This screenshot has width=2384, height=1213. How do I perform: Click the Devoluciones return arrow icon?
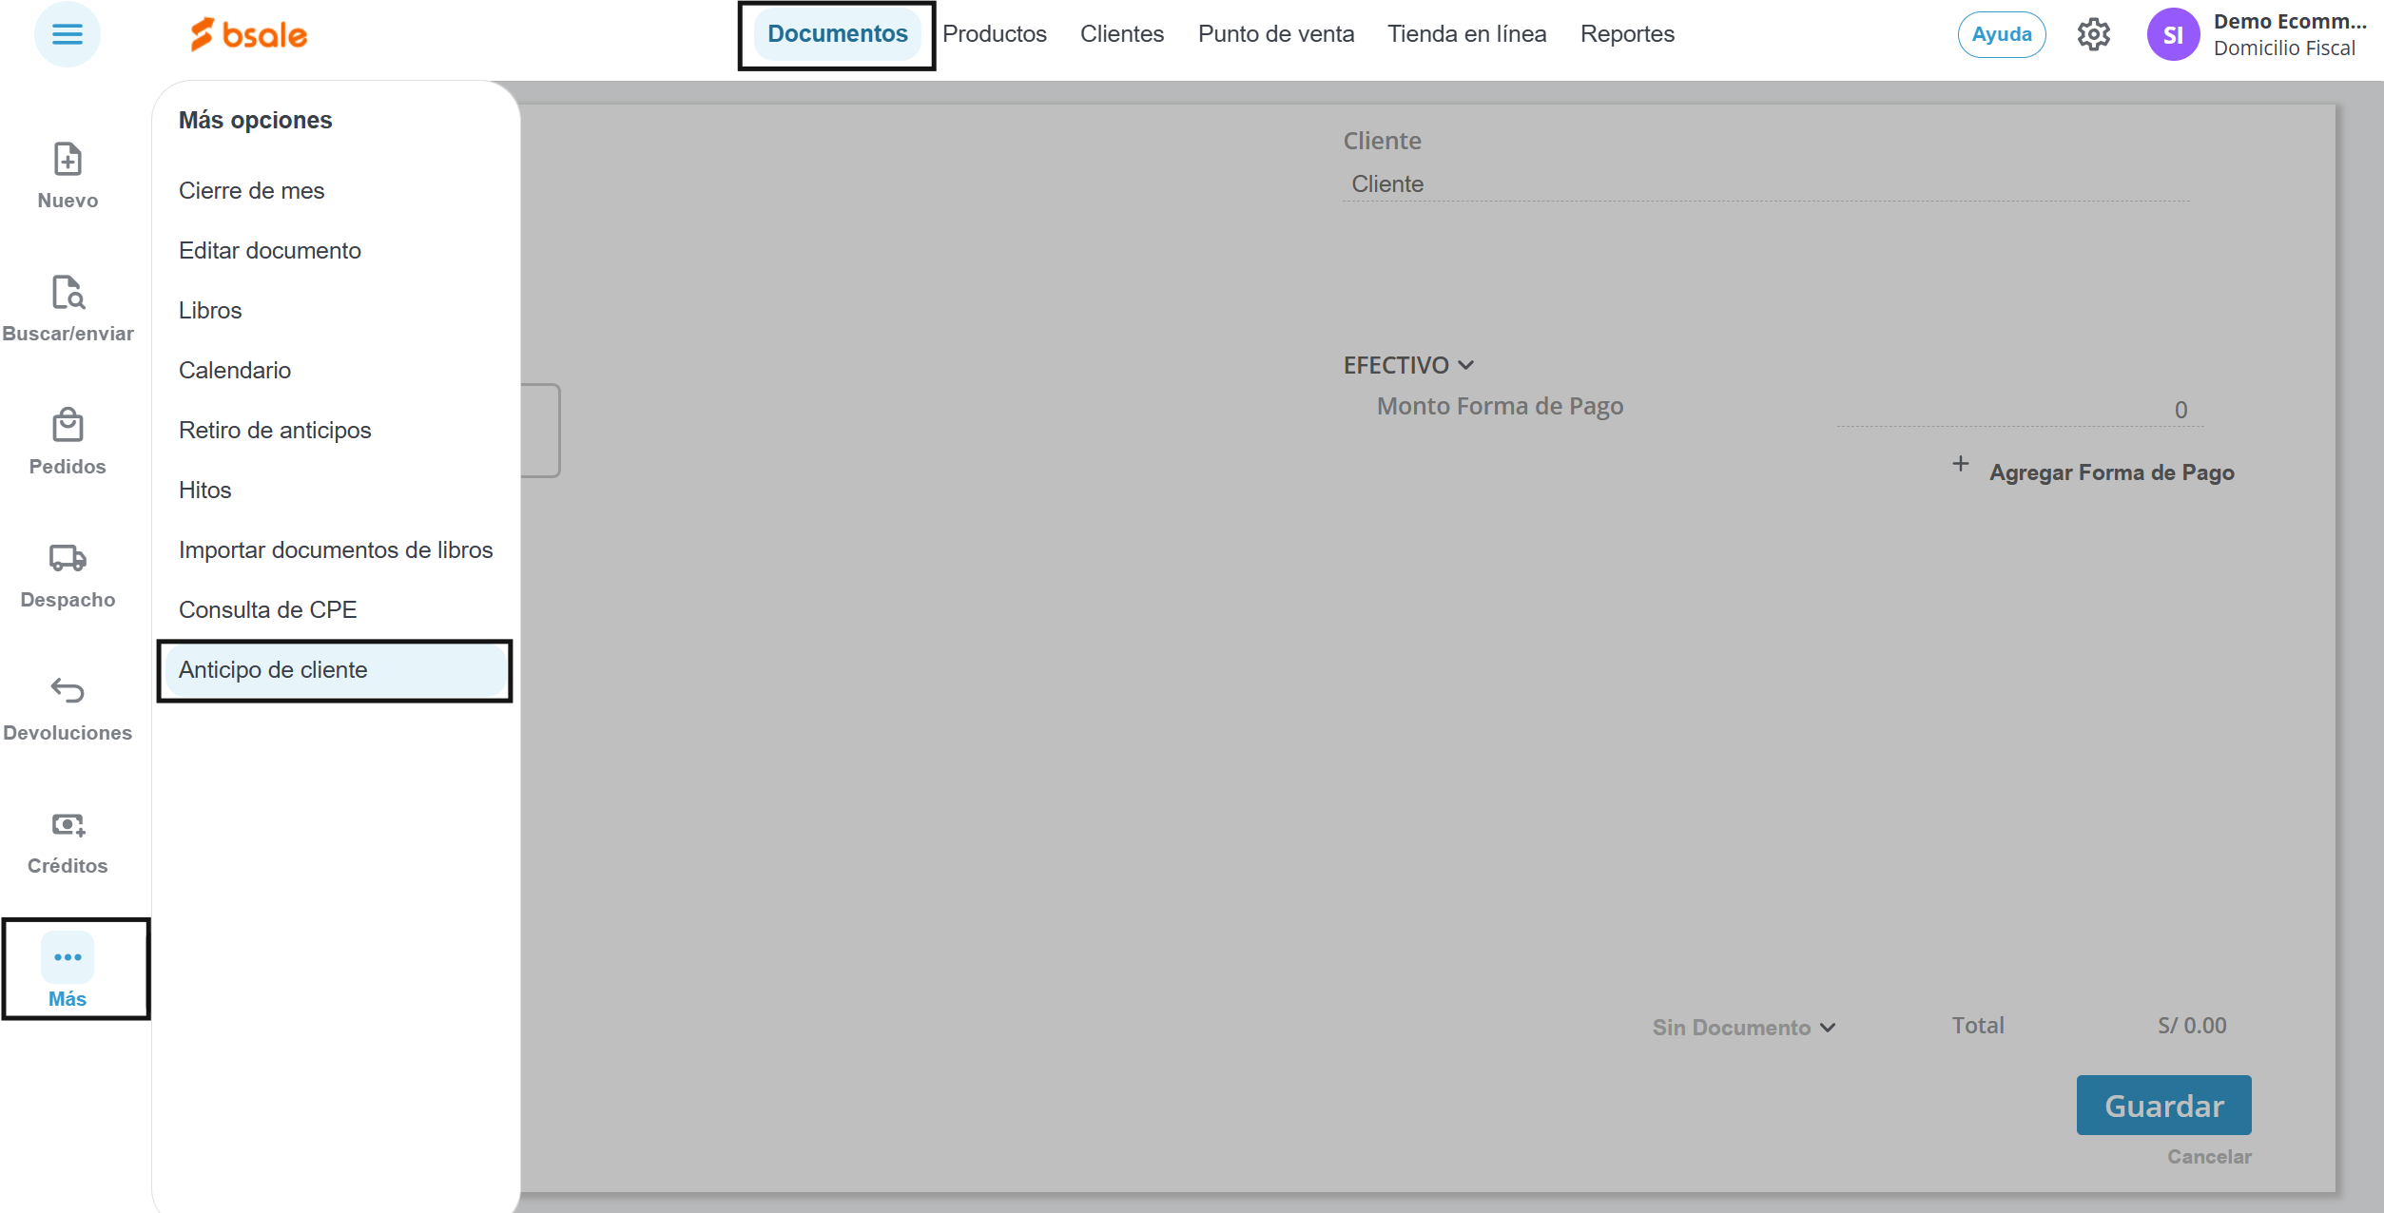click(68, 690)
